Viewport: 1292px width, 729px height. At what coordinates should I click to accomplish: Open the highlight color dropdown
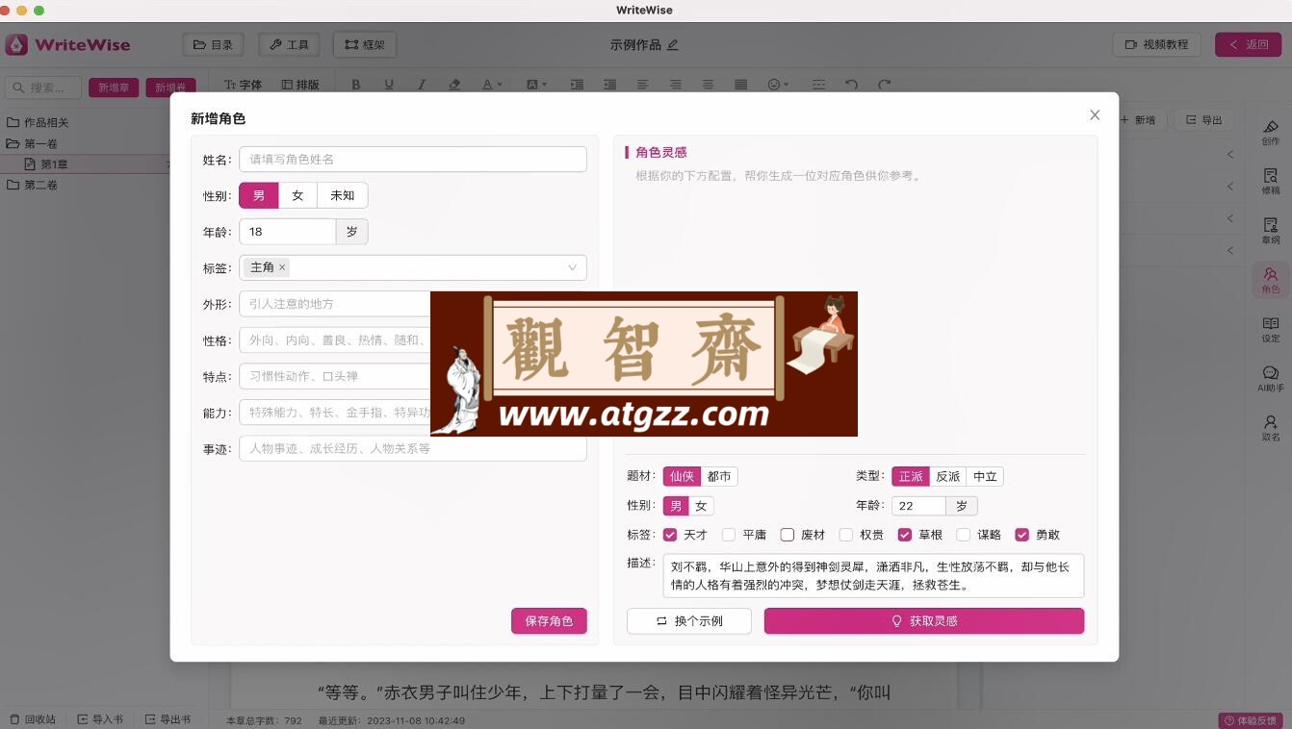tap(537, 85)
